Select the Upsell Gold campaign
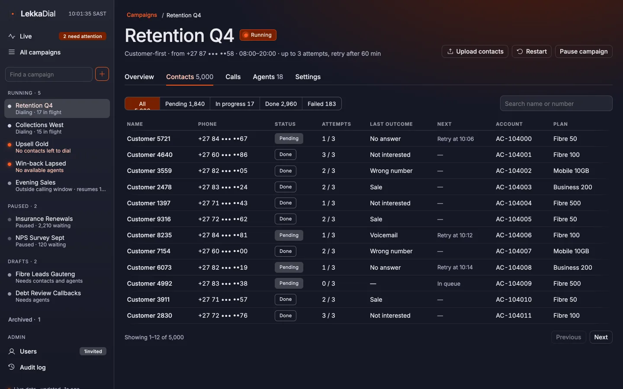Viewport: 623px width, 389px height. point(57,147)
